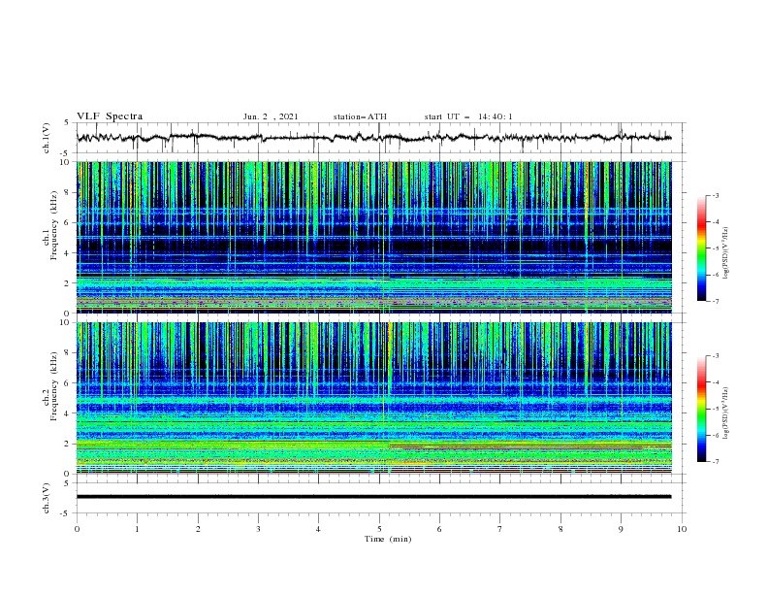768x594 pixels.
Task: Click the time axis tick label "1"
Action: click(137, 529)
